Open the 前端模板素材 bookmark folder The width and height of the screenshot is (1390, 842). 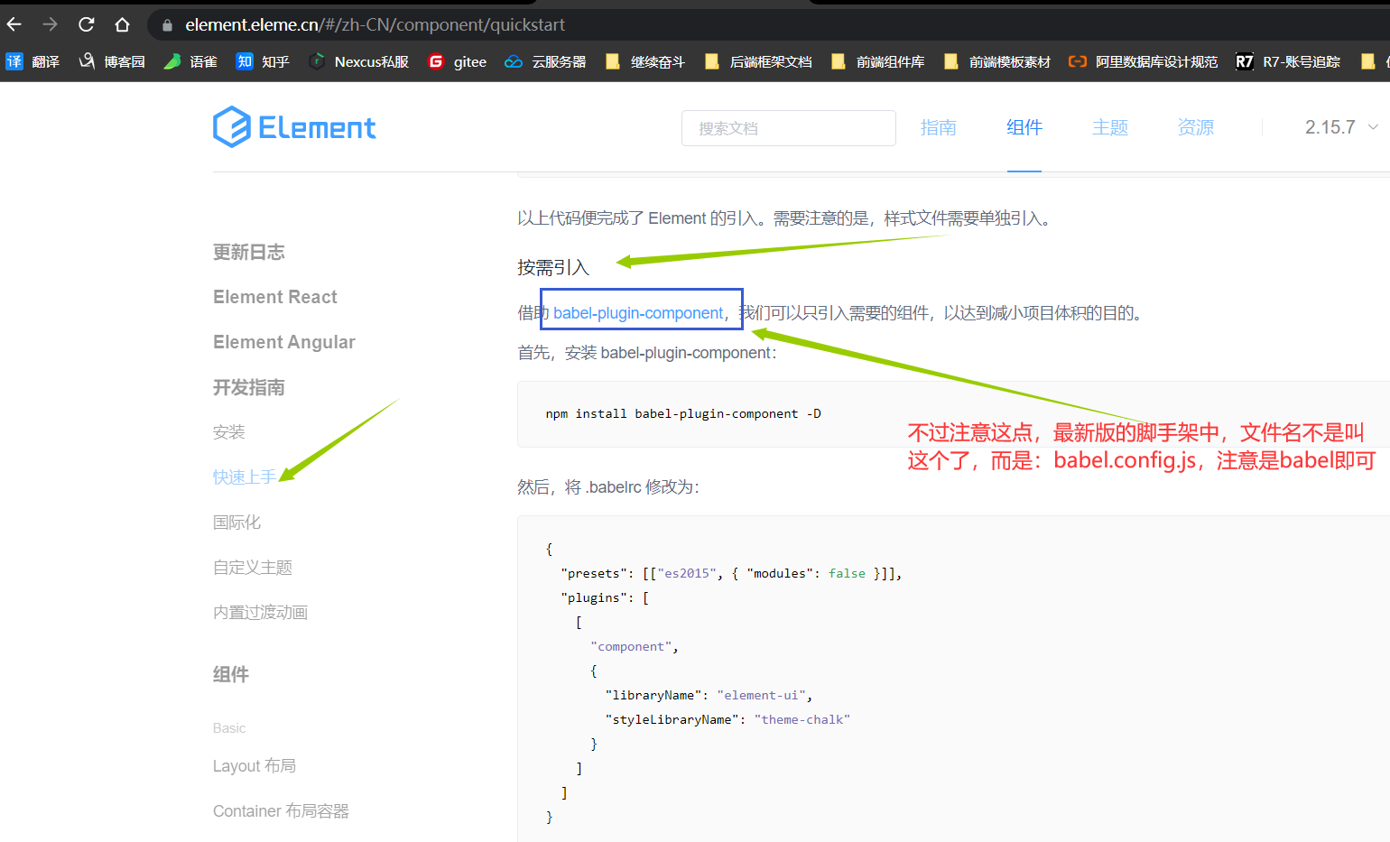[x=996, y=61]
